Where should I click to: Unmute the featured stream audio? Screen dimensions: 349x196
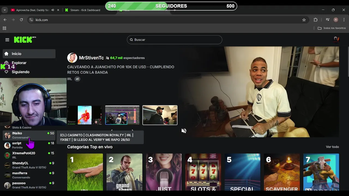pos(184,131)
